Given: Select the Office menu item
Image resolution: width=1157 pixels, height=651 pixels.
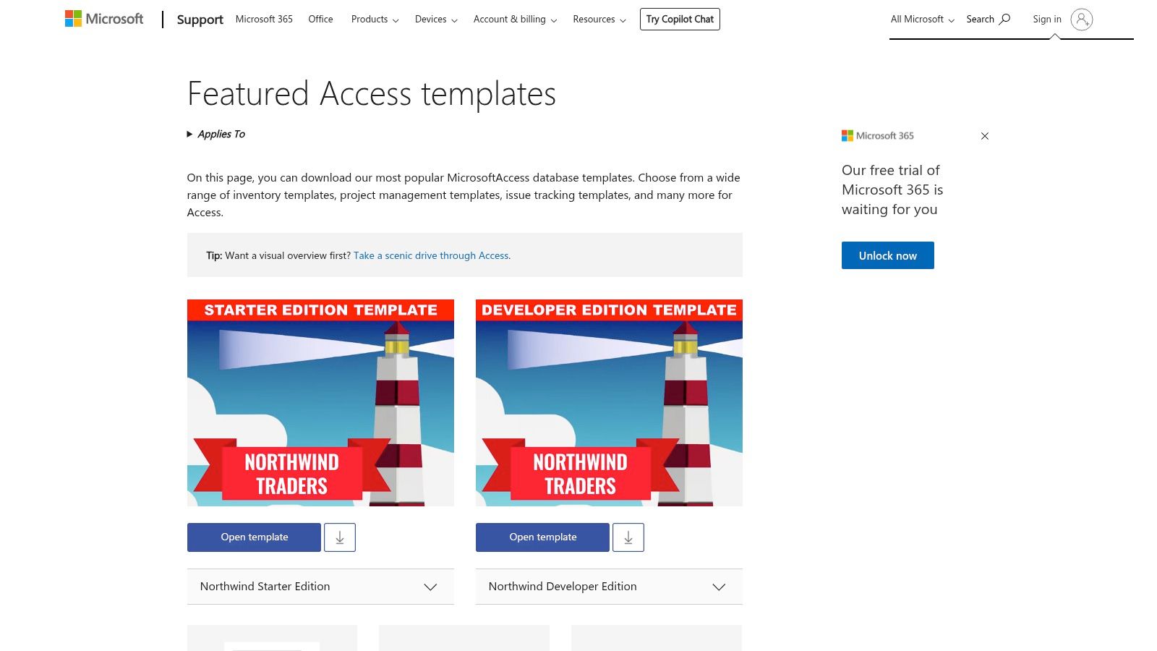Looking at the screenshot, I should (x=320, y=20).
